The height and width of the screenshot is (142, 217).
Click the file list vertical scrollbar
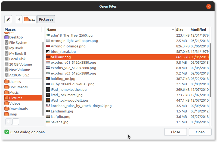pos(210,70)
